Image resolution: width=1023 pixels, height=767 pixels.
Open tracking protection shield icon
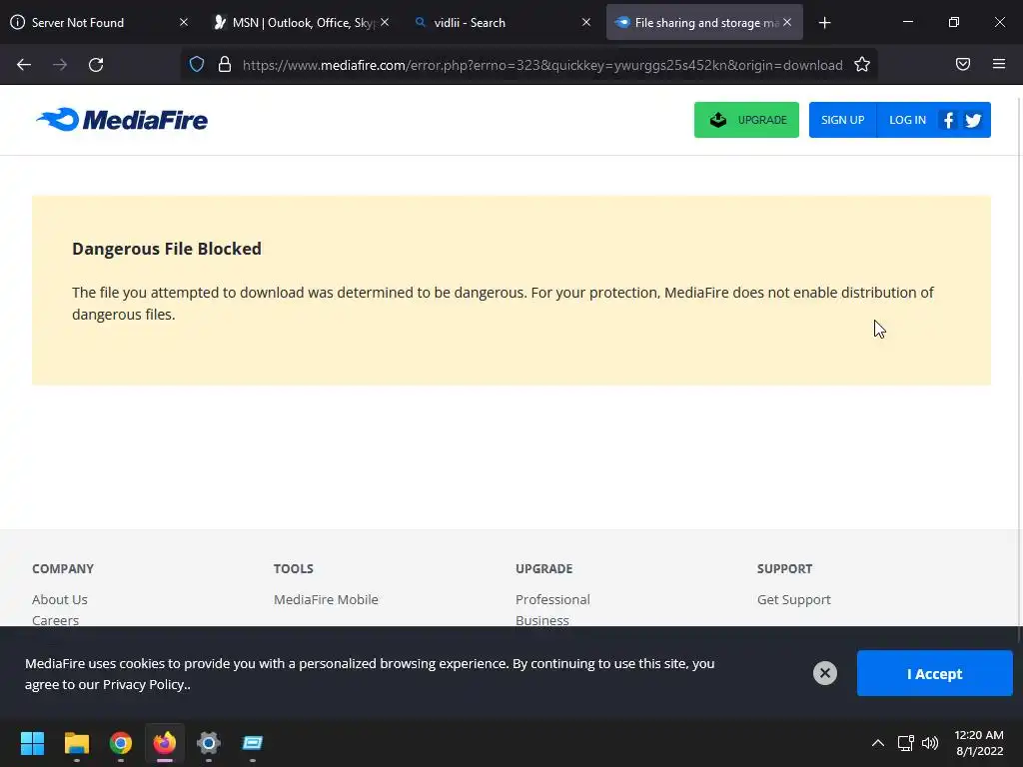coord(197,65)
